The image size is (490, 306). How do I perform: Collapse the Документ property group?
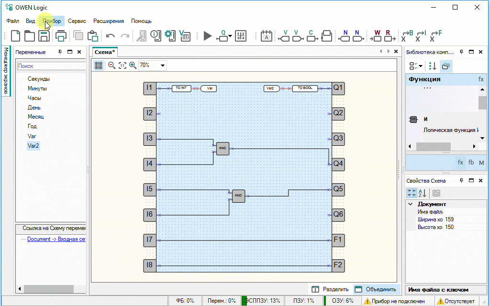coord(410,204)
